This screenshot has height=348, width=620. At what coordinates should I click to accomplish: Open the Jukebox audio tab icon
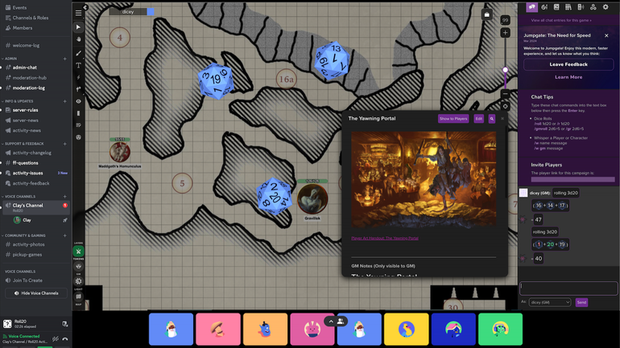[x=581, y=7]
